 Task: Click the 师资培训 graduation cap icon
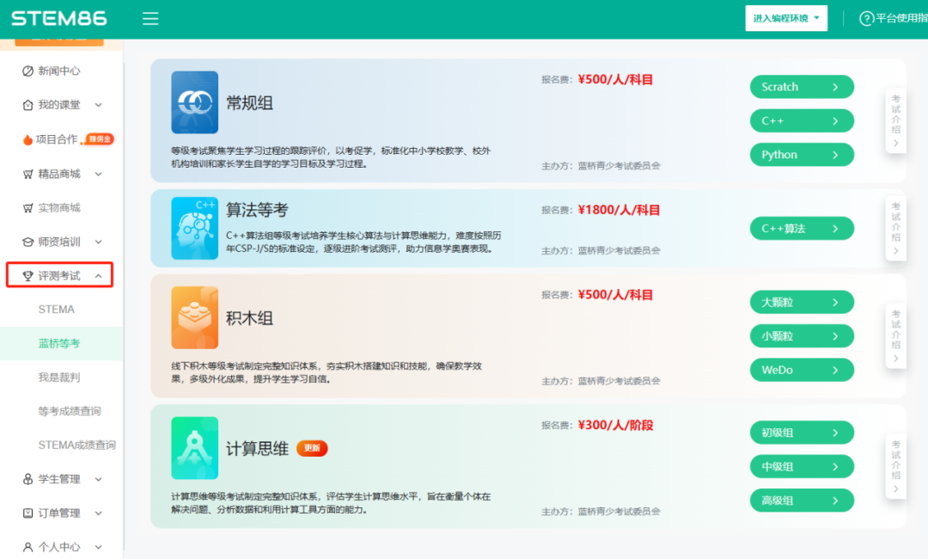[x=27, y=242]
